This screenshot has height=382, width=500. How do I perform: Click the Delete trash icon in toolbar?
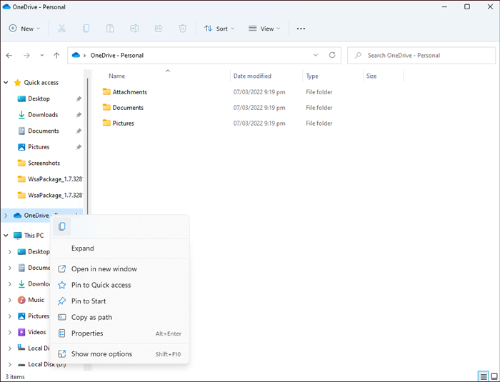(x=182, y=29)
